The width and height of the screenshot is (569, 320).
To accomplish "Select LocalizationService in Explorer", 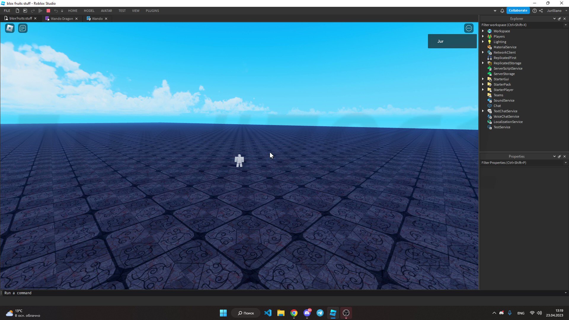I will pos(508,122).
